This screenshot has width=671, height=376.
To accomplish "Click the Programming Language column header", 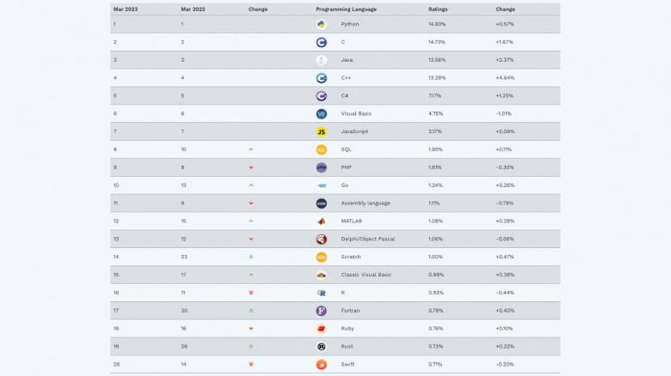I will (x=346, y=9).
